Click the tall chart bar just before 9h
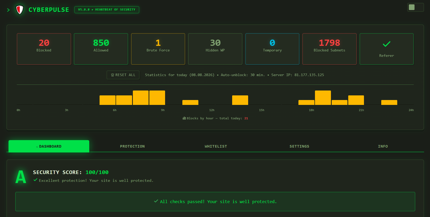This screenshot has width=430, height=217. click(157, 98)
